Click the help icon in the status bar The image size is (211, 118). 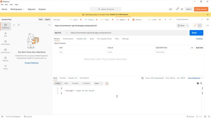point(209,117)
